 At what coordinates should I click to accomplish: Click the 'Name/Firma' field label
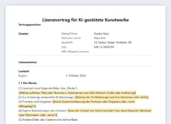coord(69,34)
